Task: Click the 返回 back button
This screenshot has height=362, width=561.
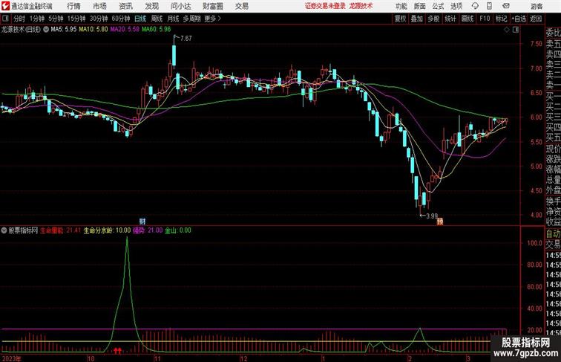Action: [536, 19]
